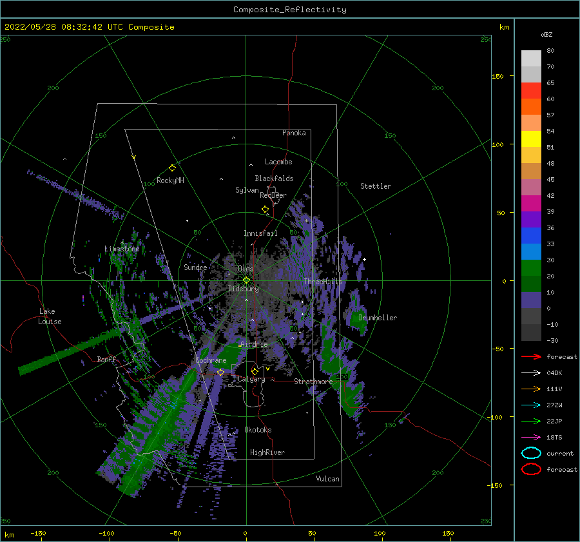Click the yellow diamond marker in Calgary

tap(255, 371)
